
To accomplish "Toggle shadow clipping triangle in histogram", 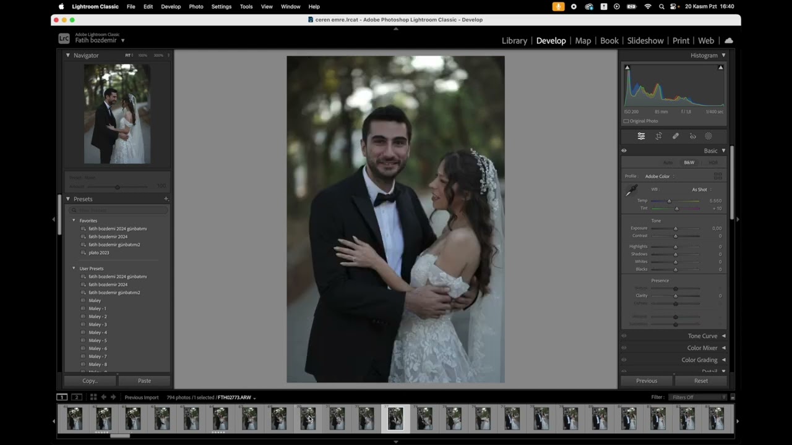I will [x=627, y=67].
